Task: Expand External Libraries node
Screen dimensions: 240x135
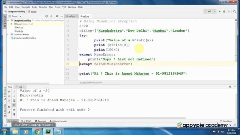Action: coord(8,34)
